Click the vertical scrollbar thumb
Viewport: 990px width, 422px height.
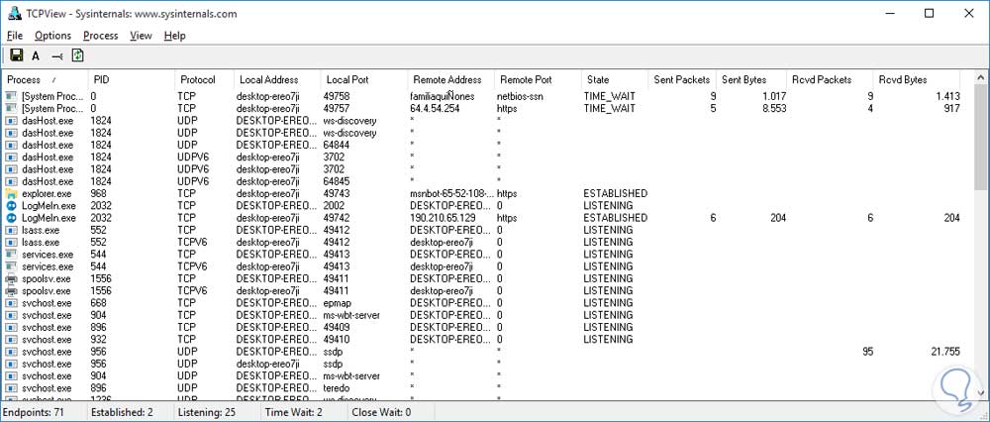tap(982, 136)
